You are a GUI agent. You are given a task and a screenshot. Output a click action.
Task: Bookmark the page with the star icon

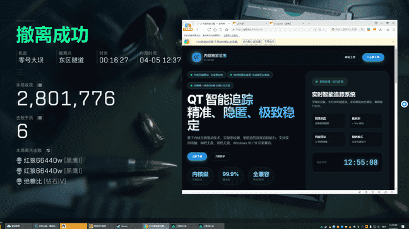pyautogui.click(x=227, y=30)
